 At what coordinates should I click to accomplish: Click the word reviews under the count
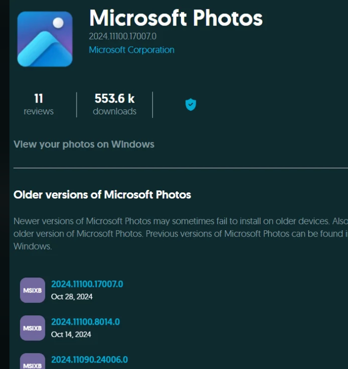point(38,111)
